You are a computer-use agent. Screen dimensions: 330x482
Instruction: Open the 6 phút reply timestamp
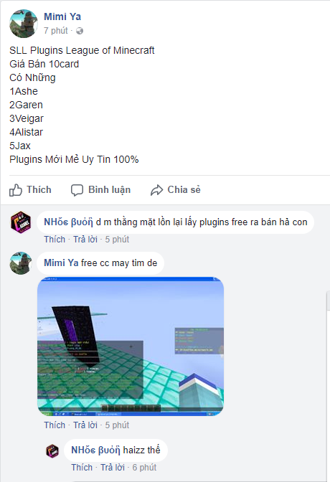point(144,467)
